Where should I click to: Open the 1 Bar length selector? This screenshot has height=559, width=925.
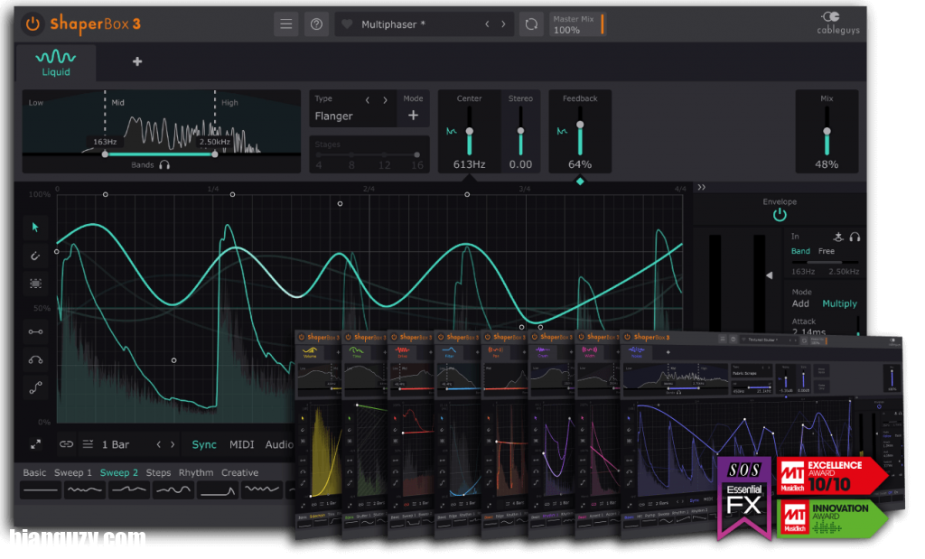(116, 444)
